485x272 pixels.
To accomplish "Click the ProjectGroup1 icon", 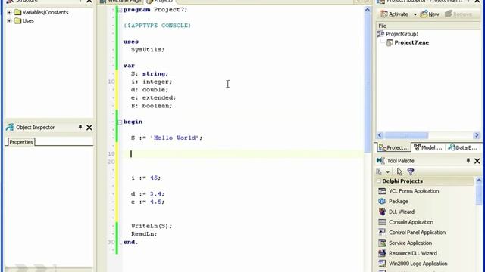I will coord(380,34).
